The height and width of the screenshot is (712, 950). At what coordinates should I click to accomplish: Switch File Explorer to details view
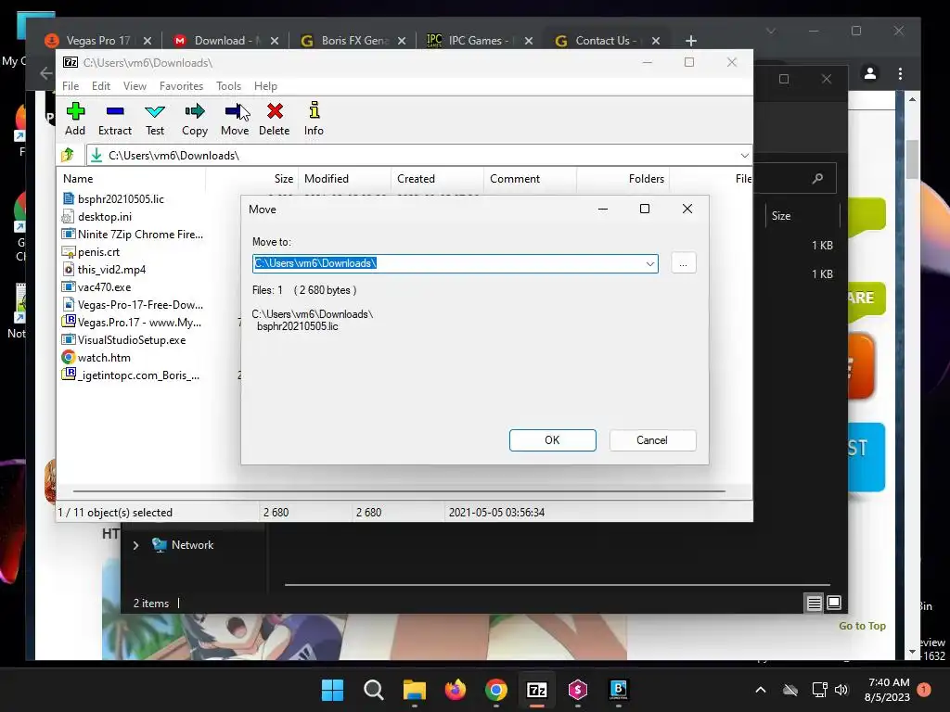[815, 603]
